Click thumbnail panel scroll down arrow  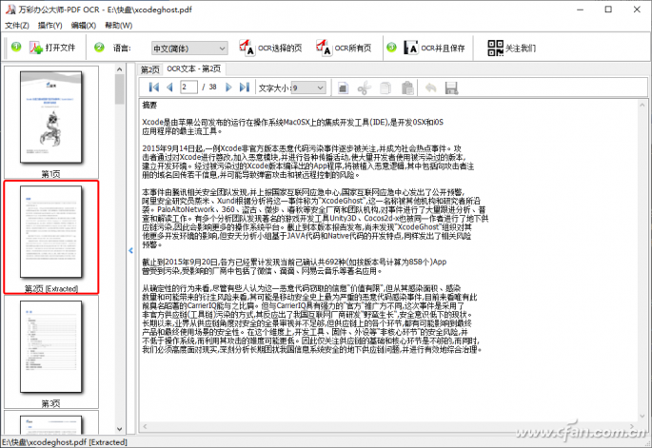pyautogui.click(x=119, y=429)
